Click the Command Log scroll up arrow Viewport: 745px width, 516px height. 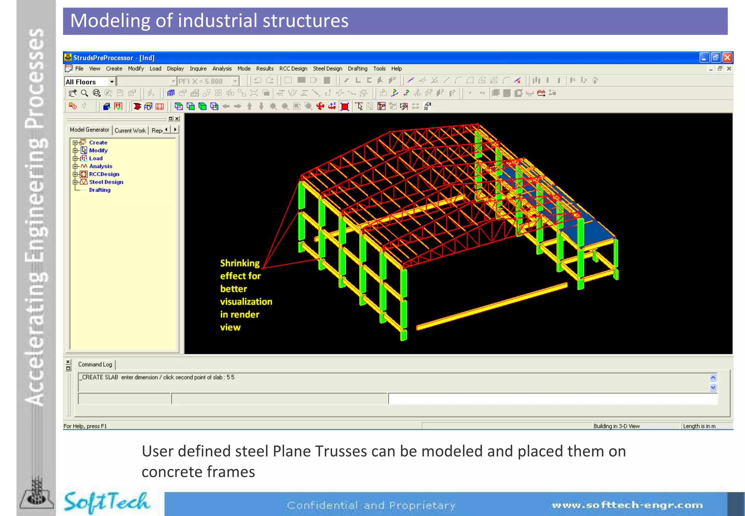coord(713,377)
